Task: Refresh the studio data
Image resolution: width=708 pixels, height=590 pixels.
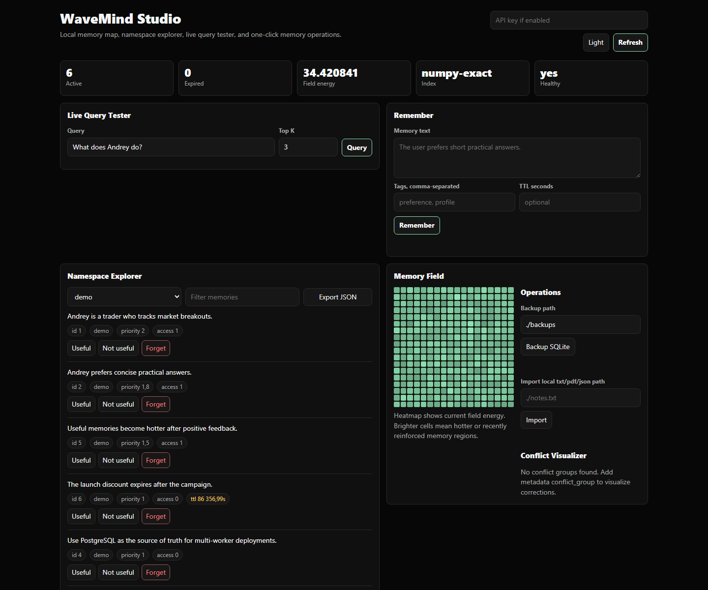Action: pyautogui.click(x=630, y=42)
